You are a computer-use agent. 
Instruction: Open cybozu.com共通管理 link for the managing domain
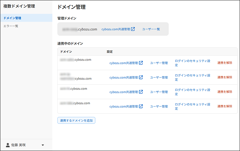(116, 29)
